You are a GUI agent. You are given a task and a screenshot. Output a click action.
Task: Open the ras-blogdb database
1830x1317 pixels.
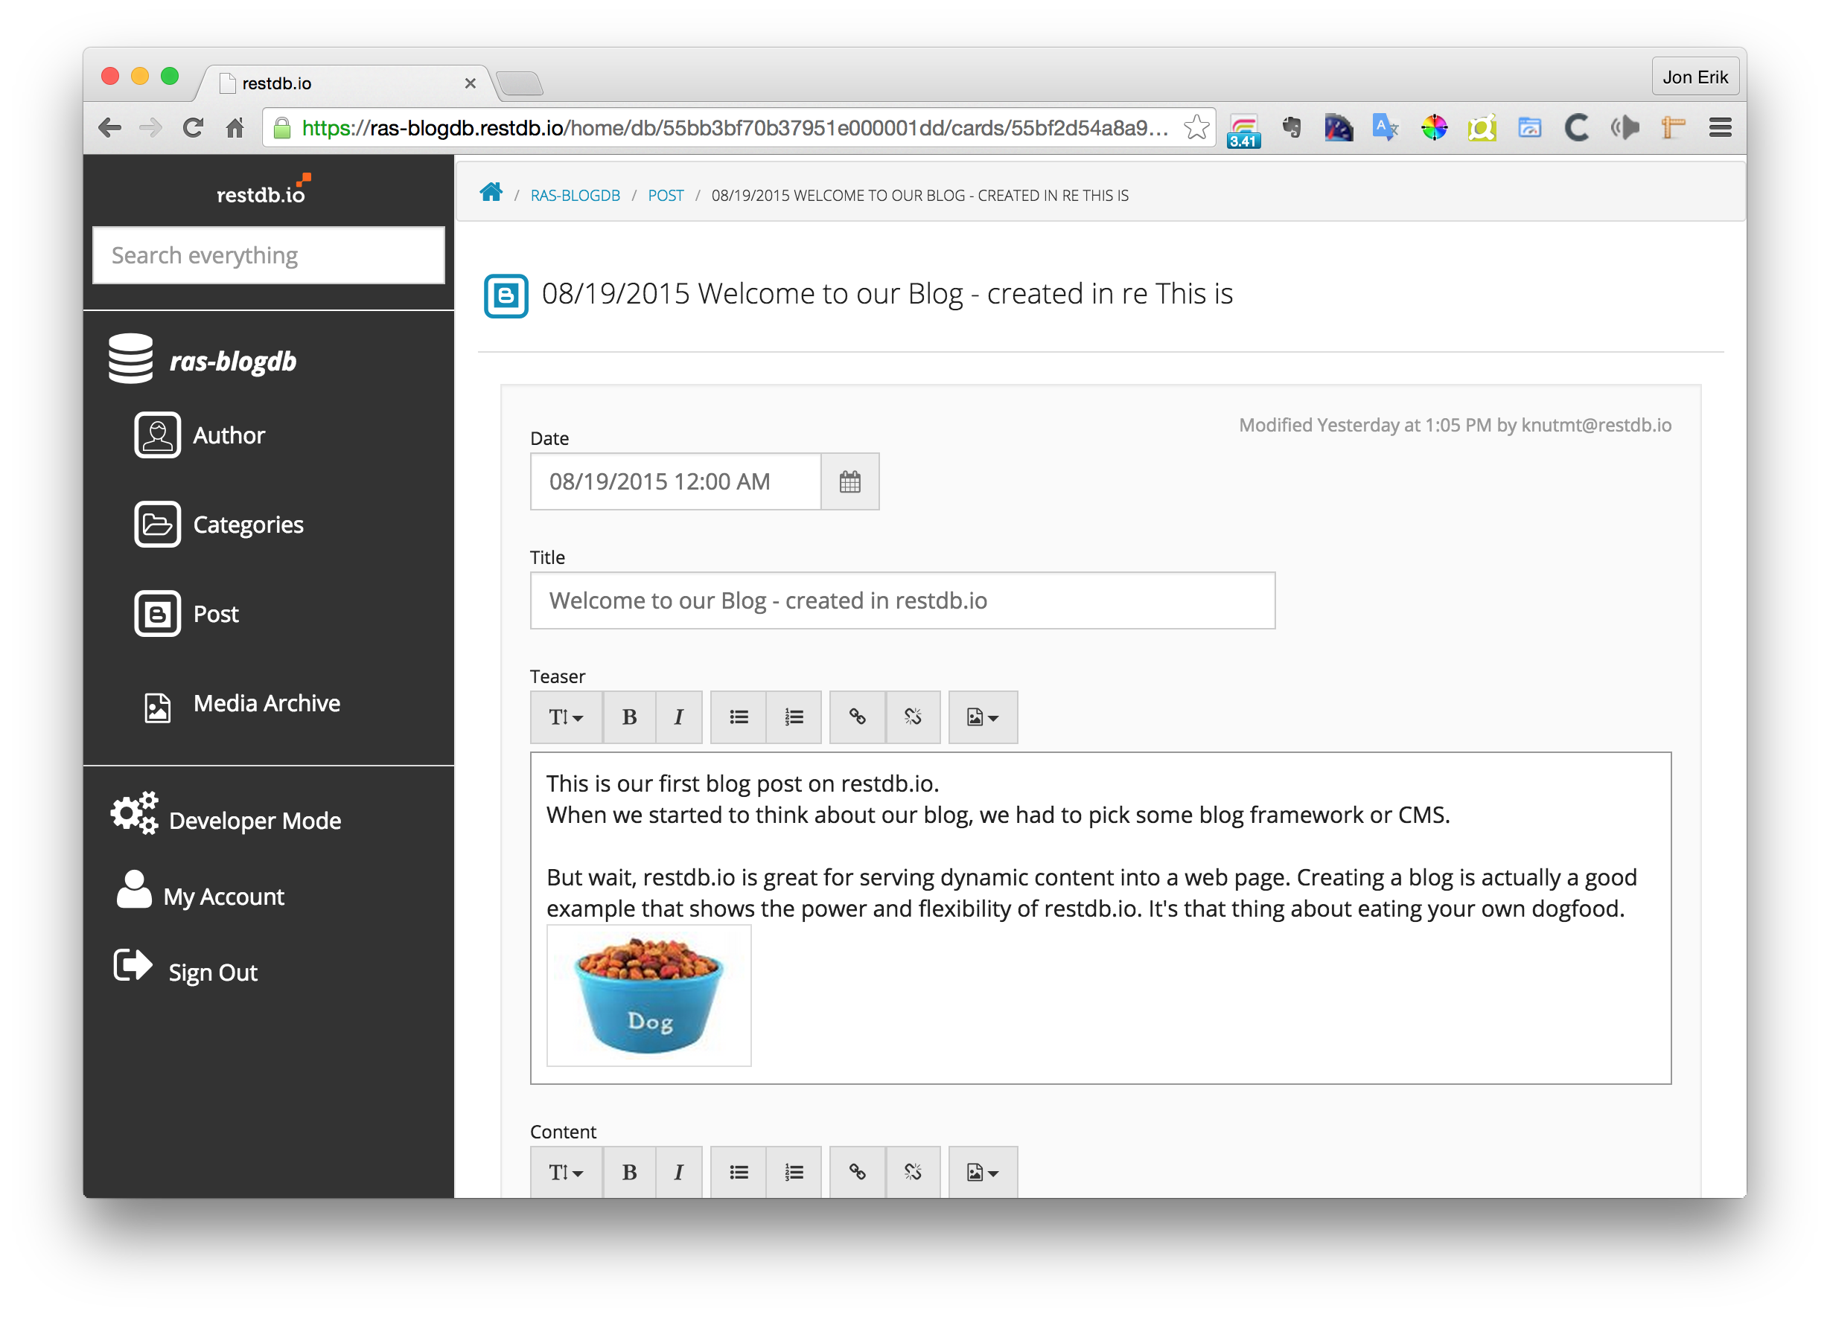(232, 361)
